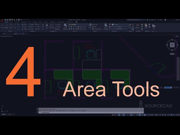
Task: Activate the Fillet command
Action: pos(37,27)
